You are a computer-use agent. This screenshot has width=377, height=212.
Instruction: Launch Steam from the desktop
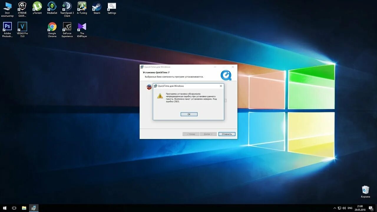tap(97, 8)
